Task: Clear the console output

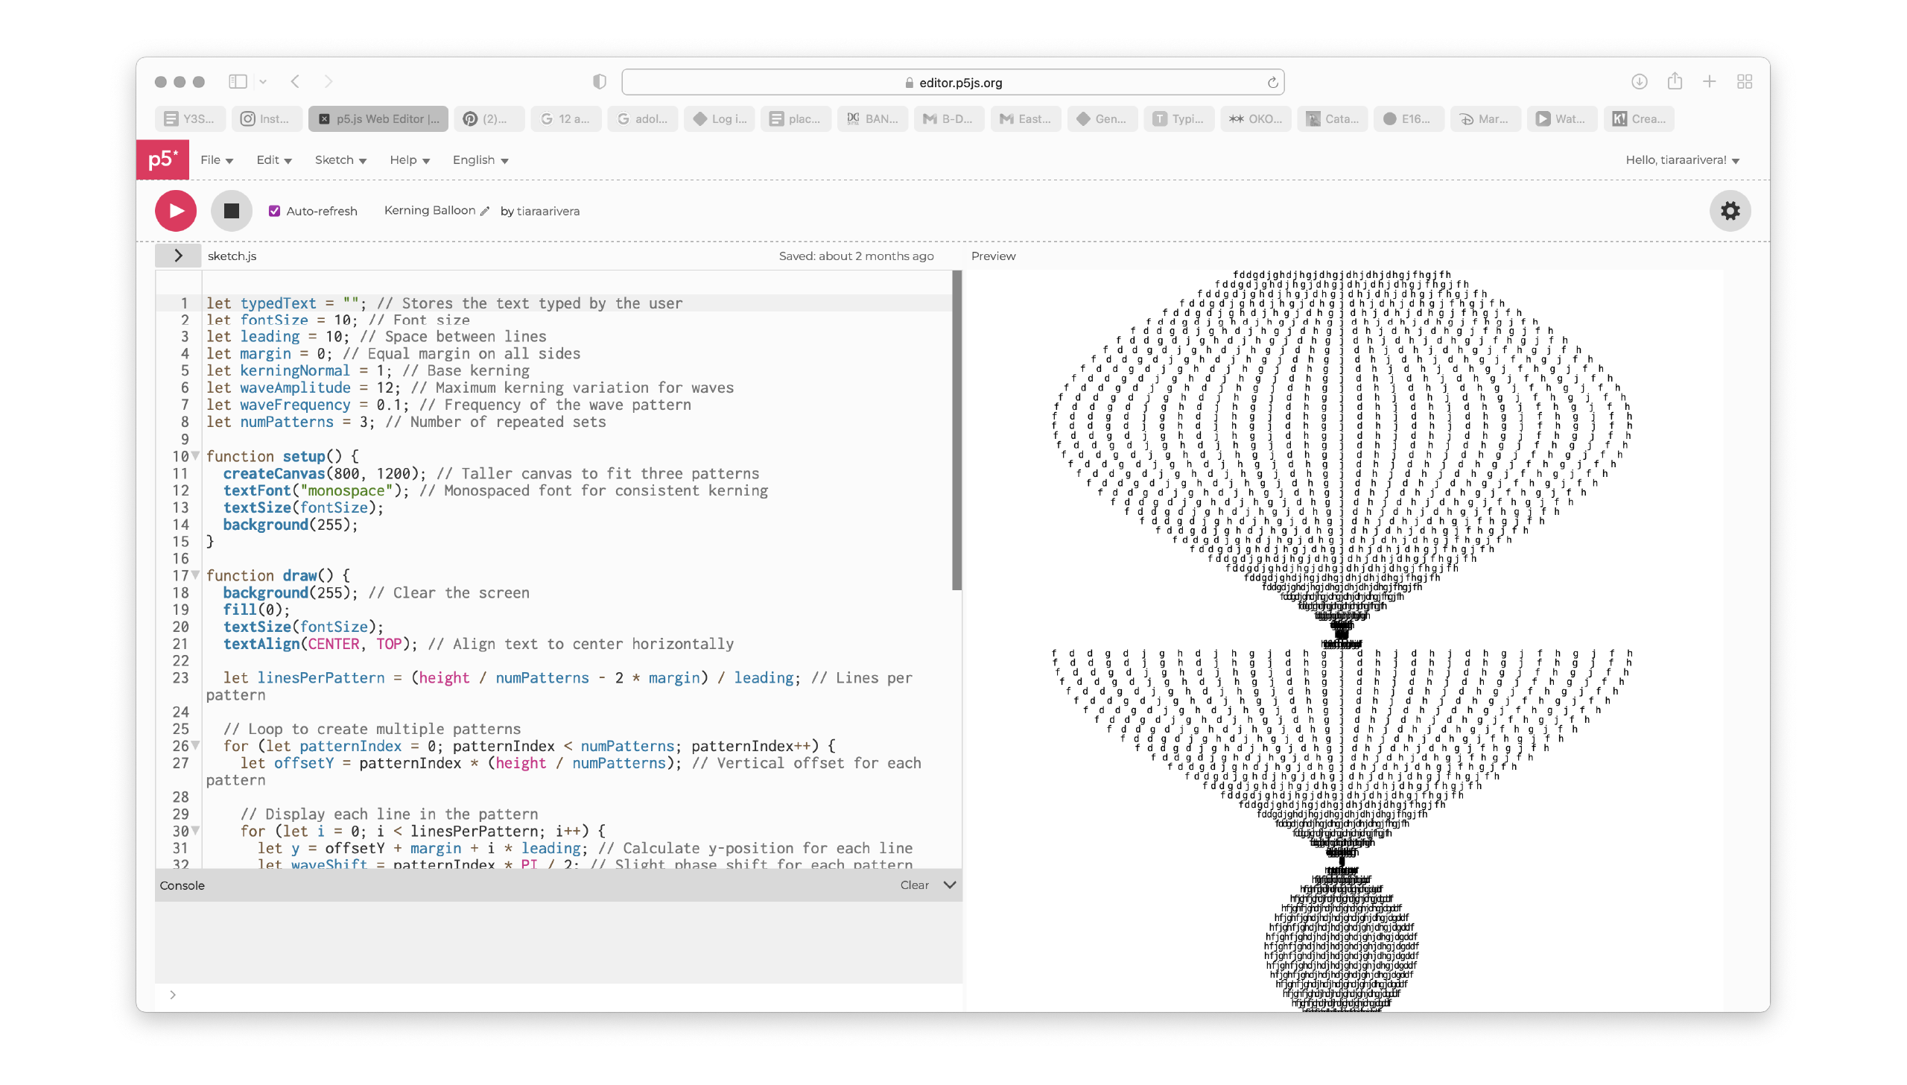Action: tap(914, 885)
